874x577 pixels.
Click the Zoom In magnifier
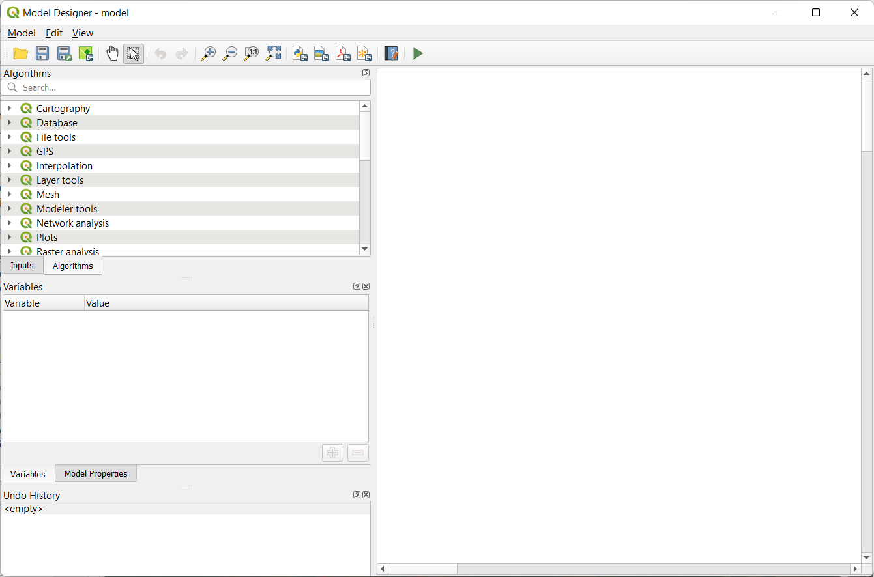(x=208, y=53)
